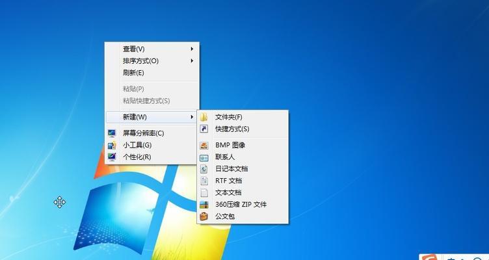Click the BMP picture icon

204,146
